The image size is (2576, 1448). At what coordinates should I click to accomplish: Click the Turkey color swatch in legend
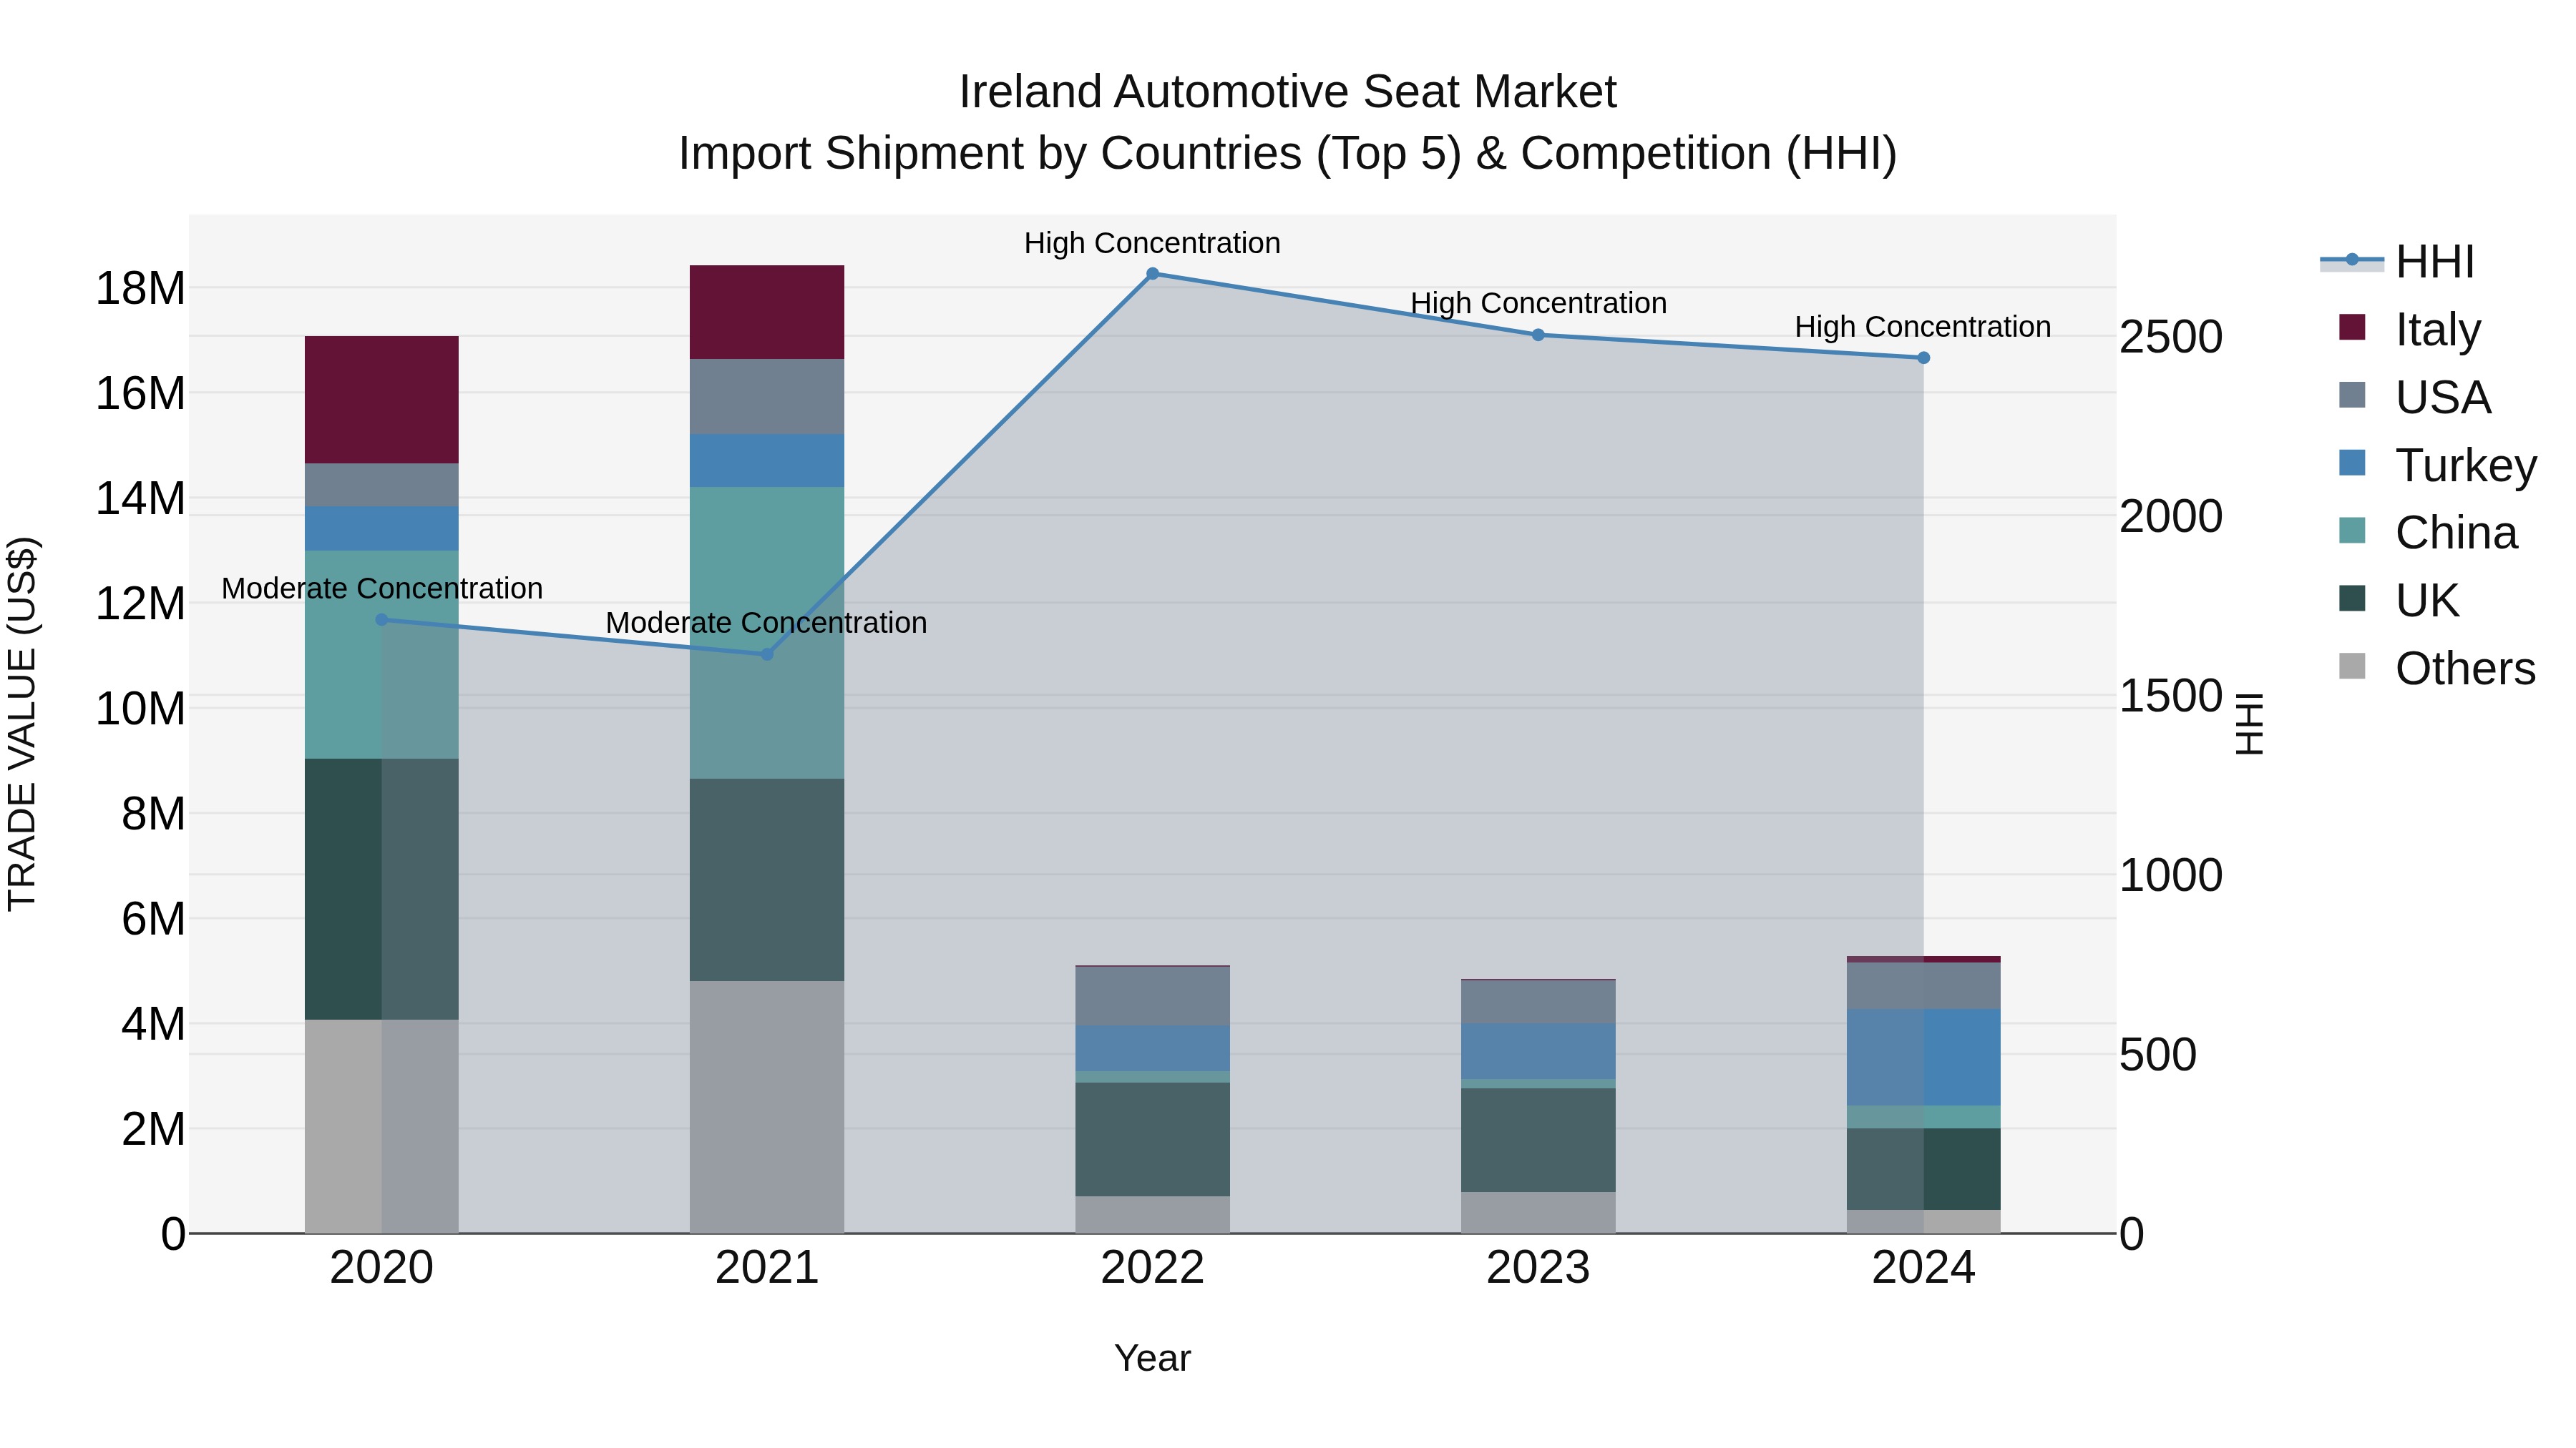point(2352,463)
